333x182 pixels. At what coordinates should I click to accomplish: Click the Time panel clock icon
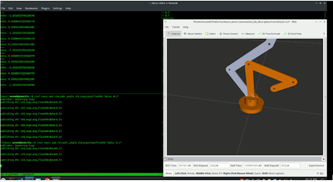166,159
